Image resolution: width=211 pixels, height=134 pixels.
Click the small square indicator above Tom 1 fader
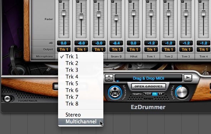coord(148,2)
